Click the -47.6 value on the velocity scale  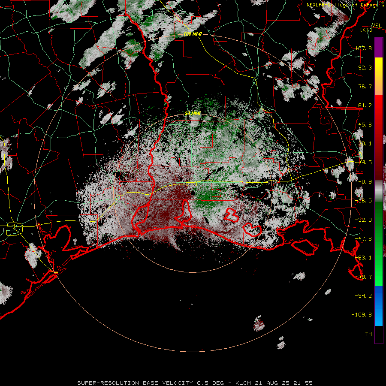(363, 238)
